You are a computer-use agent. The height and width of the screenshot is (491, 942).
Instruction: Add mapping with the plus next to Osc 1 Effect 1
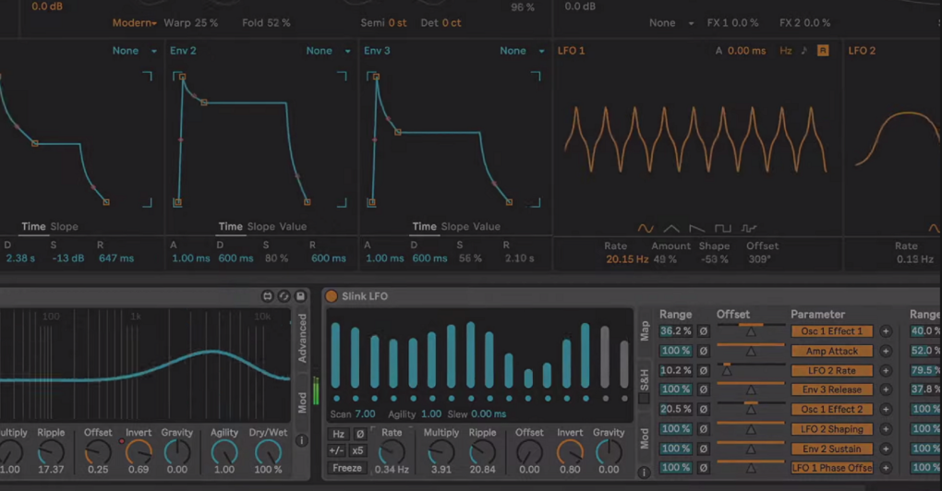point(886,331)
